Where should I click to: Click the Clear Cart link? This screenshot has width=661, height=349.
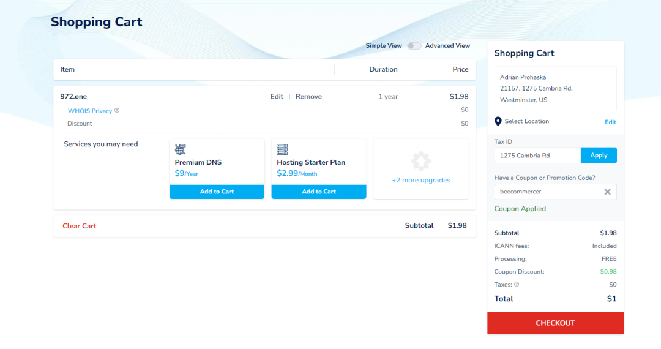tap(80, 226)
